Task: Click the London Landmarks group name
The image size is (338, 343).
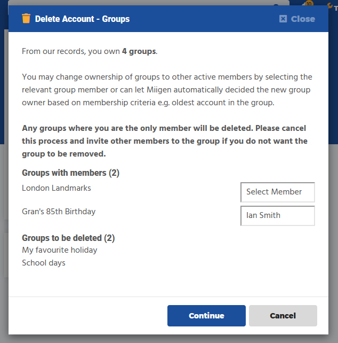Action: 57,188
